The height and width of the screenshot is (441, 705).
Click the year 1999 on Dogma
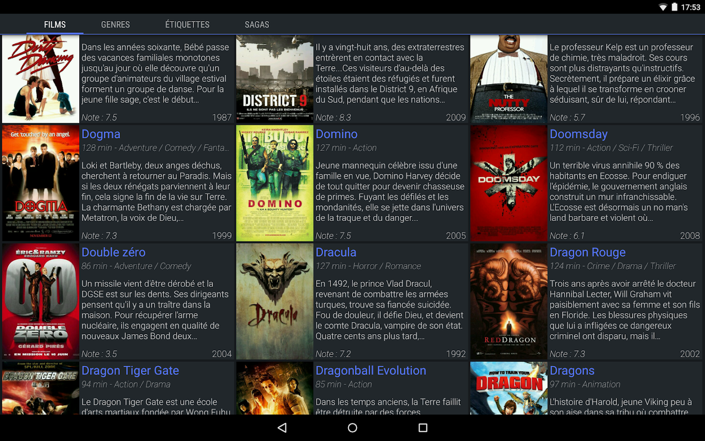222,236
